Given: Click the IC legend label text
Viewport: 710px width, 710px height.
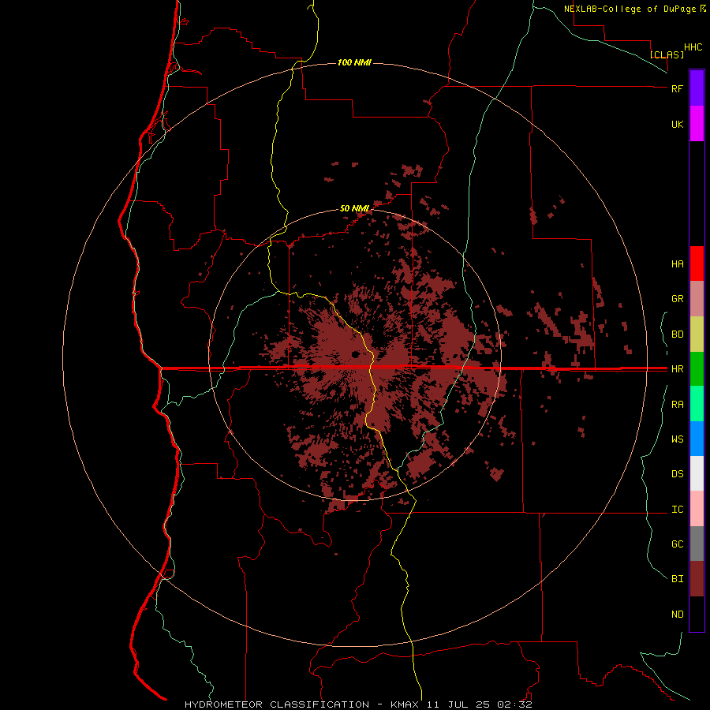Looking at the screenshot, I should (x=677, y=510).
